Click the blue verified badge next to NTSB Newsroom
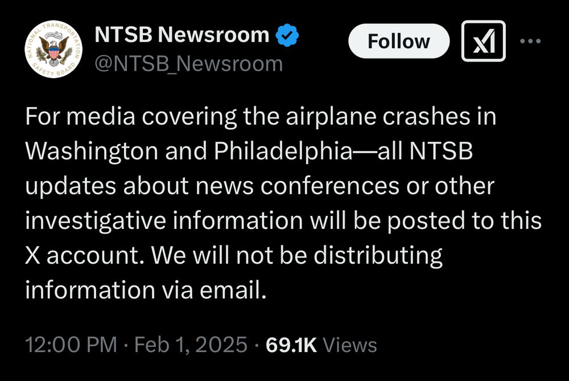Image resolution: width=569 pixels, height=381 pixels. [285, 34]
